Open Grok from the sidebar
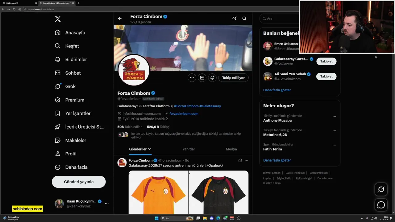This screenshot has height=222, width=395. [65, 86]
